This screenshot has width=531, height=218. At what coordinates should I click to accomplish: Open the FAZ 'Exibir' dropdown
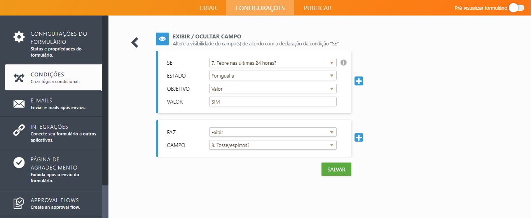pos(272,132)
